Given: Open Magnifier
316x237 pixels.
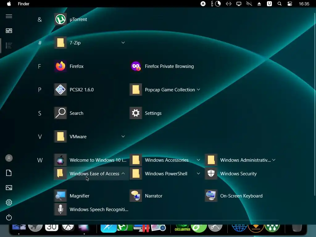Looking at the screenshot, I should 72,196.
